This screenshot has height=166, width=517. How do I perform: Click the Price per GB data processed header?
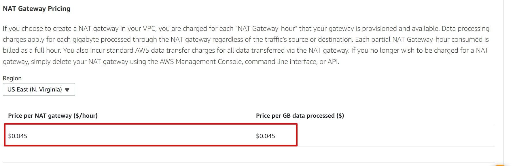point(300,116)
